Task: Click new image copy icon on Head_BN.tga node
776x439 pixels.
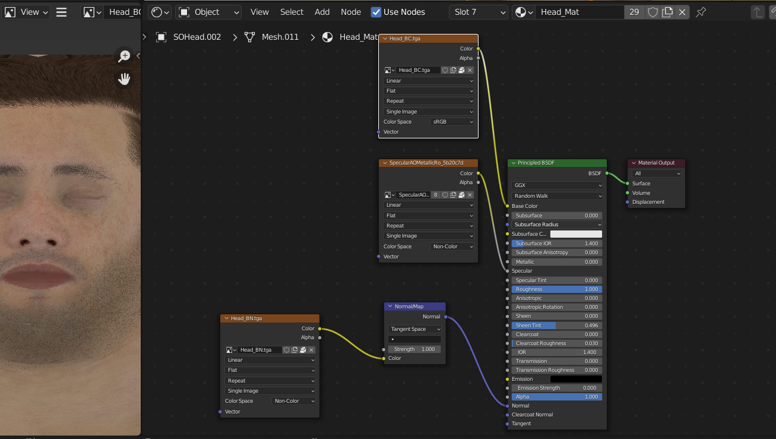Action: point(294,350)
